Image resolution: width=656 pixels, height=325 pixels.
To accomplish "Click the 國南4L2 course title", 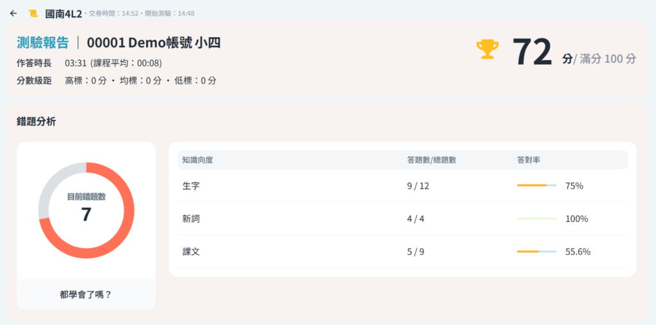I will tap(63, 13).
